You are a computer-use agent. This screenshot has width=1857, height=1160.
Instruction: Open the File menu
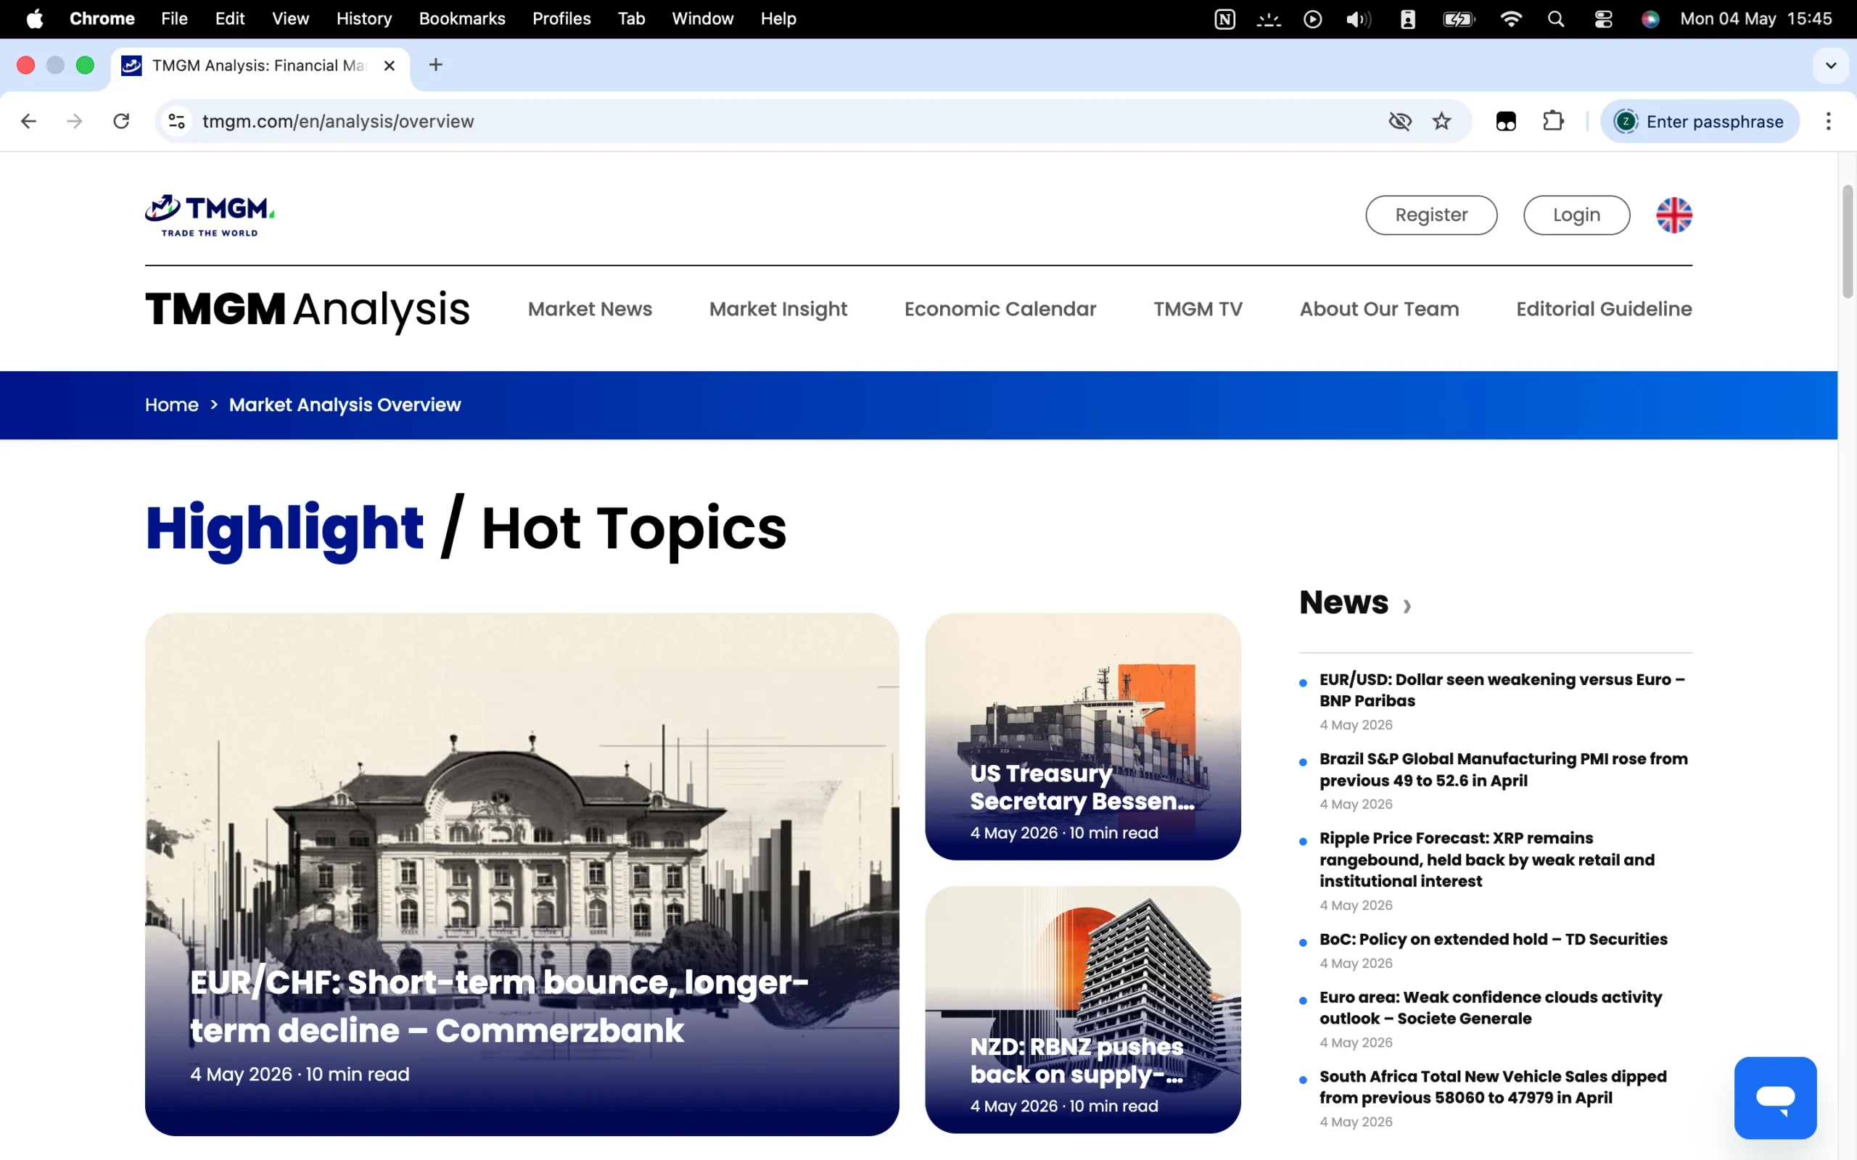(174, 19)
